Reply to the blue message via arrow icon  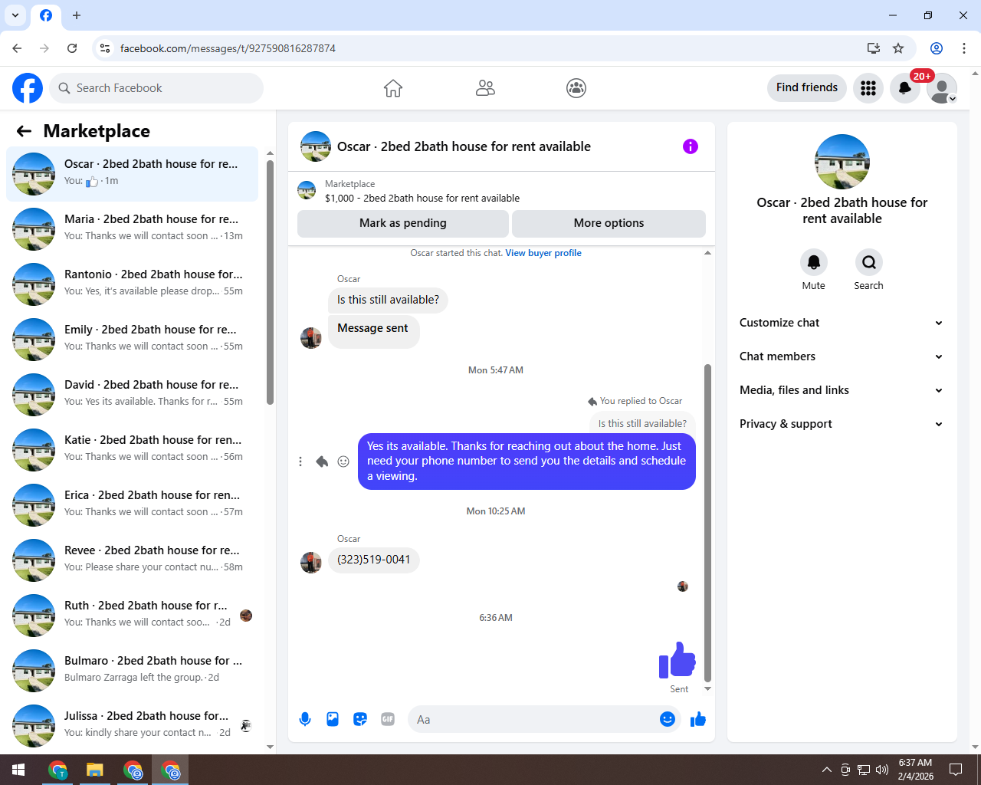point(322,461)
